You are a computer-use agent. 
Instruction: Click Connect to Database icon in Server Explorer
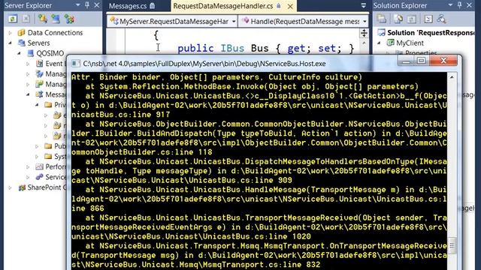tap(43, 19)
